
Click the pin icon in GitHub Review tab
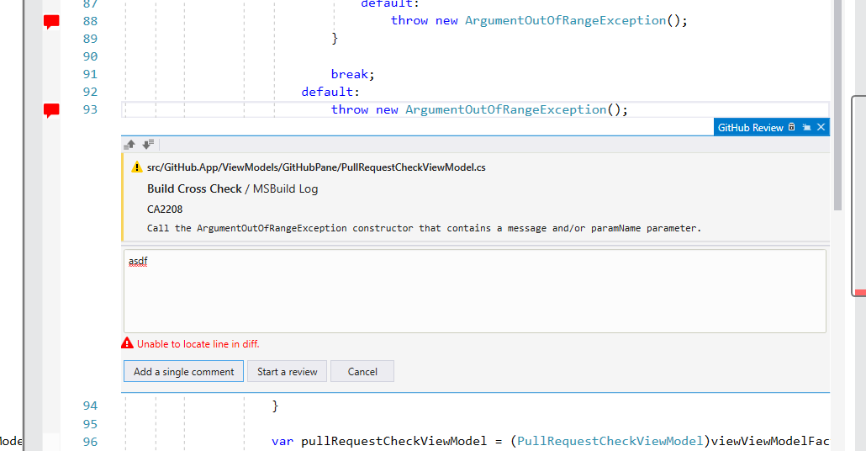806,127
